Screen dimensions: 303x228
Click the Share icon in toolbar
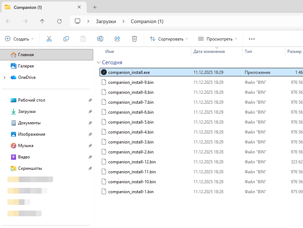tap(117, 39)
